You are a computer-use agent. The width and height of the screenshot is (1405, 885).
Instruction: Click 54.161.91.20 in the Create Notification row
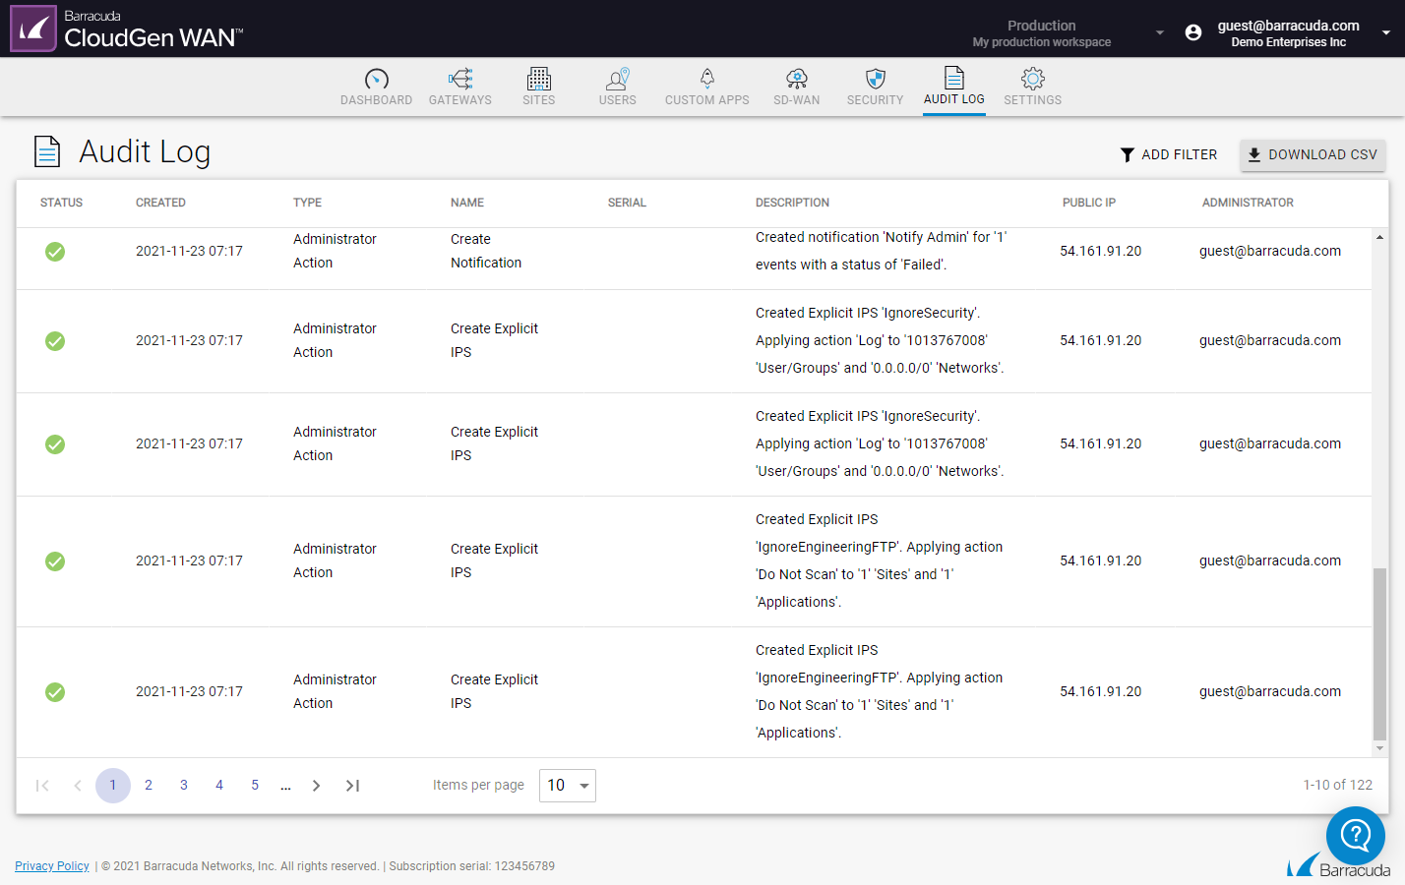(1101, 251)
